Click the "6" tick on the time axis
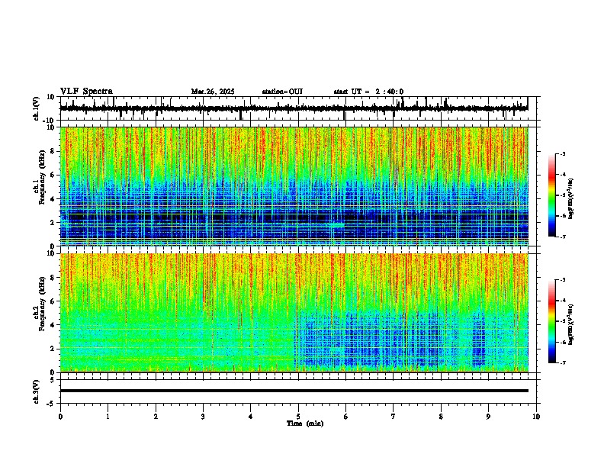Image resolution: width=604 pixels, height=467 pixels. pyautogui.click(x=346, y=417)
